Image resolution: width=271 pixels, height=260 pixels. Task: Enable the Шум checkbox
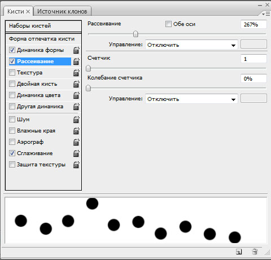click(12, 120)
